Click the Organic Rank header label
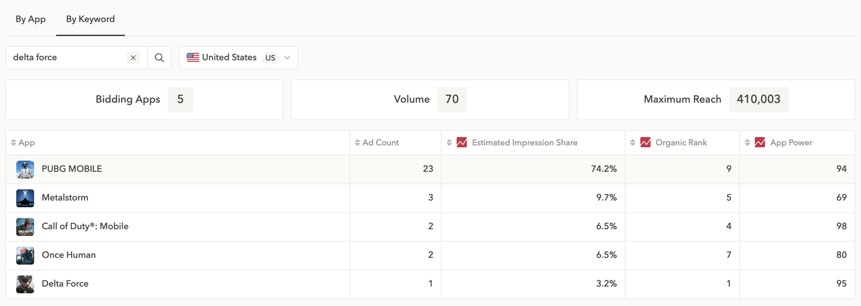 681,142
